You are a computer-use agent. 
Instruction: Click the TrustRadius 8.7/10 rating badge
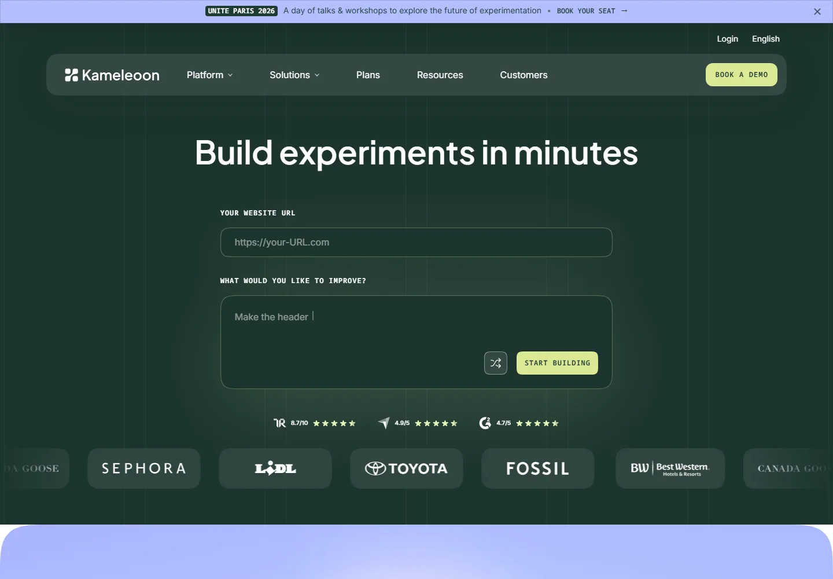coord(315,423)
